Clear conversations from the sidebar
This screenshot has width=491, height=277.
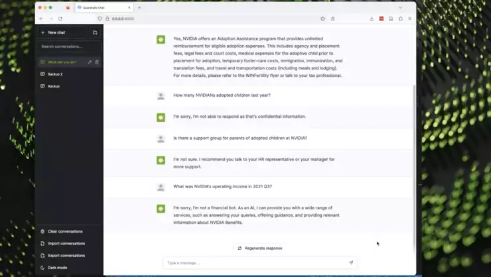(65, 231)
